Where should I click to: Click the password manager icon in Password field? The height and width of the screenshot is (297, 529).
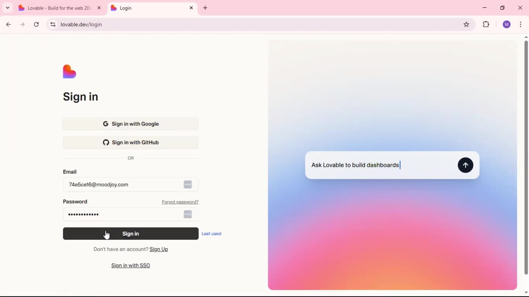click(x=188, y=214)
